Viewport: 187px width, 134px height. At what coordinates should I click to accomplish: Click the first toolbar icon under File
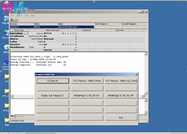12,20
